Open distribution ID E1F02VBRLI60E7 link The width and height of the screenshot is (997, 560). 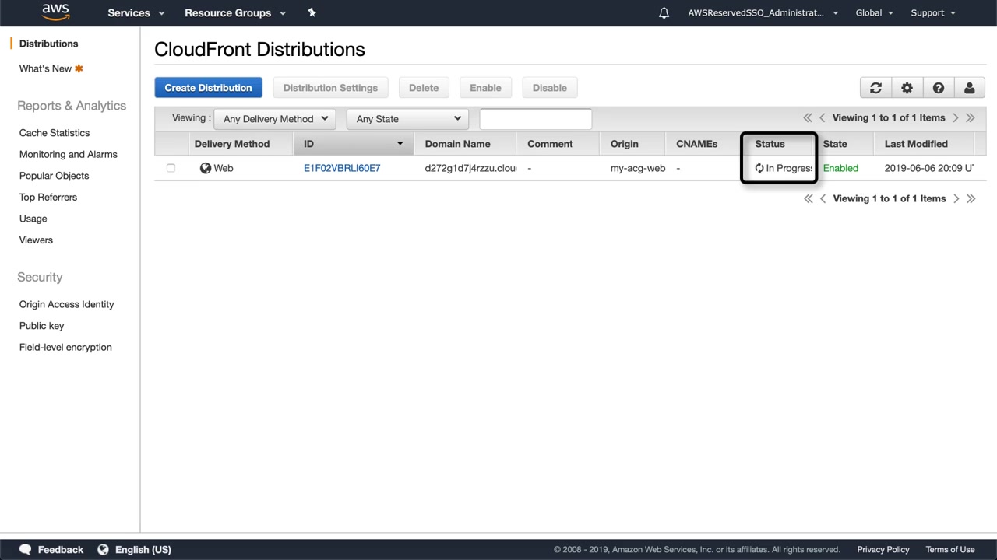point(342,168)
